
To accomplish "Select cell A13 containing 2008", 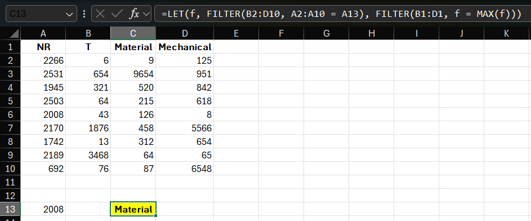I will (43, 210).
